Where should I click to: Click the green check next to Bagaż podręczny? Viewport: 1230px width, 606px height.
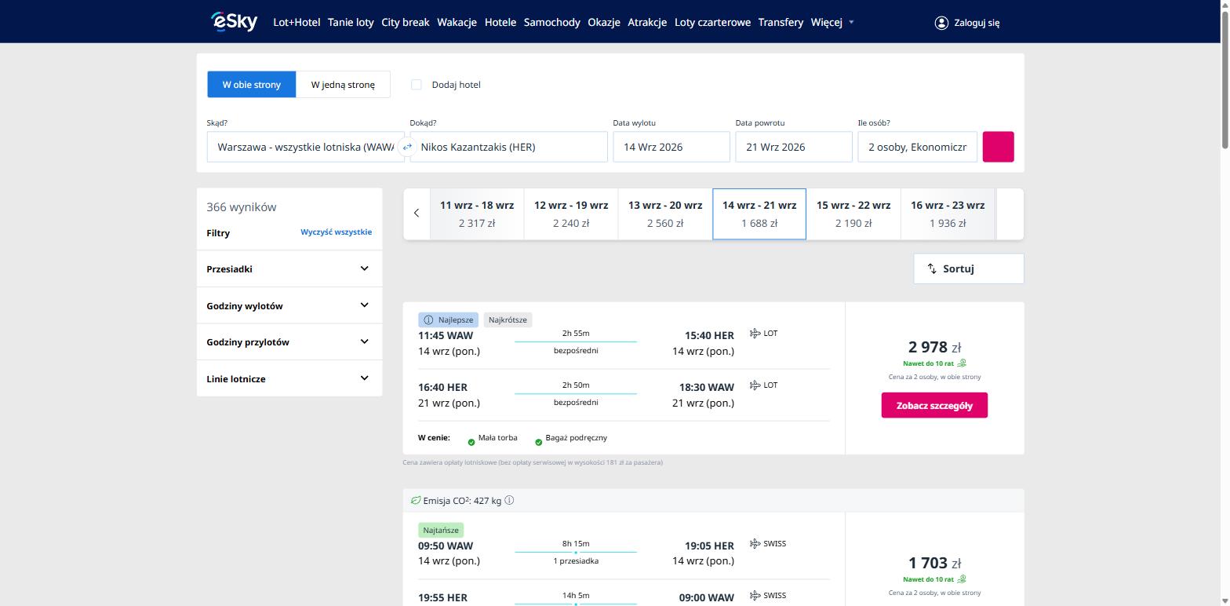click(x=538, y=442)
